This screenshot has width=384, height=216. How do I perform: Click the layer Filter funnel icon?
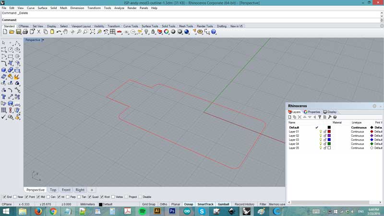pos(320,117)
